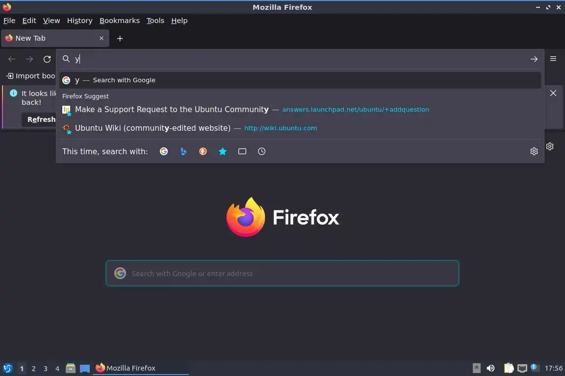Focus the address bar input field

coord(301,59)
